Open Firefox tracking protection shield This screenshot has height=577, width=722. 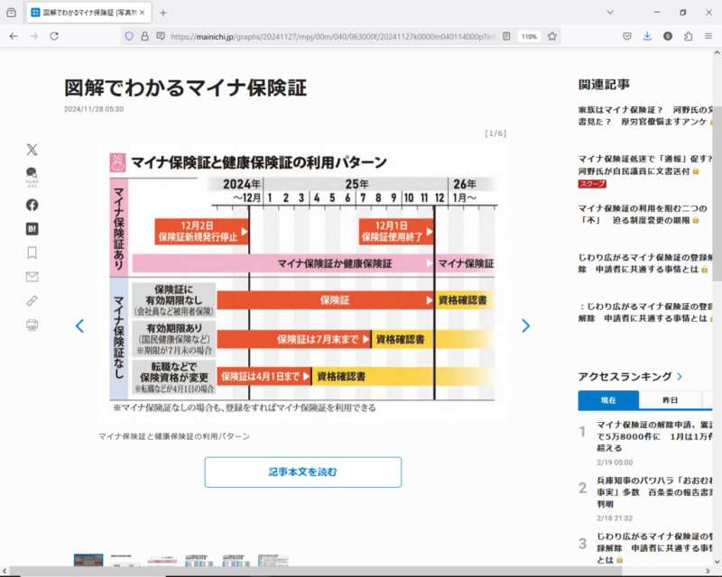[129, 36]
